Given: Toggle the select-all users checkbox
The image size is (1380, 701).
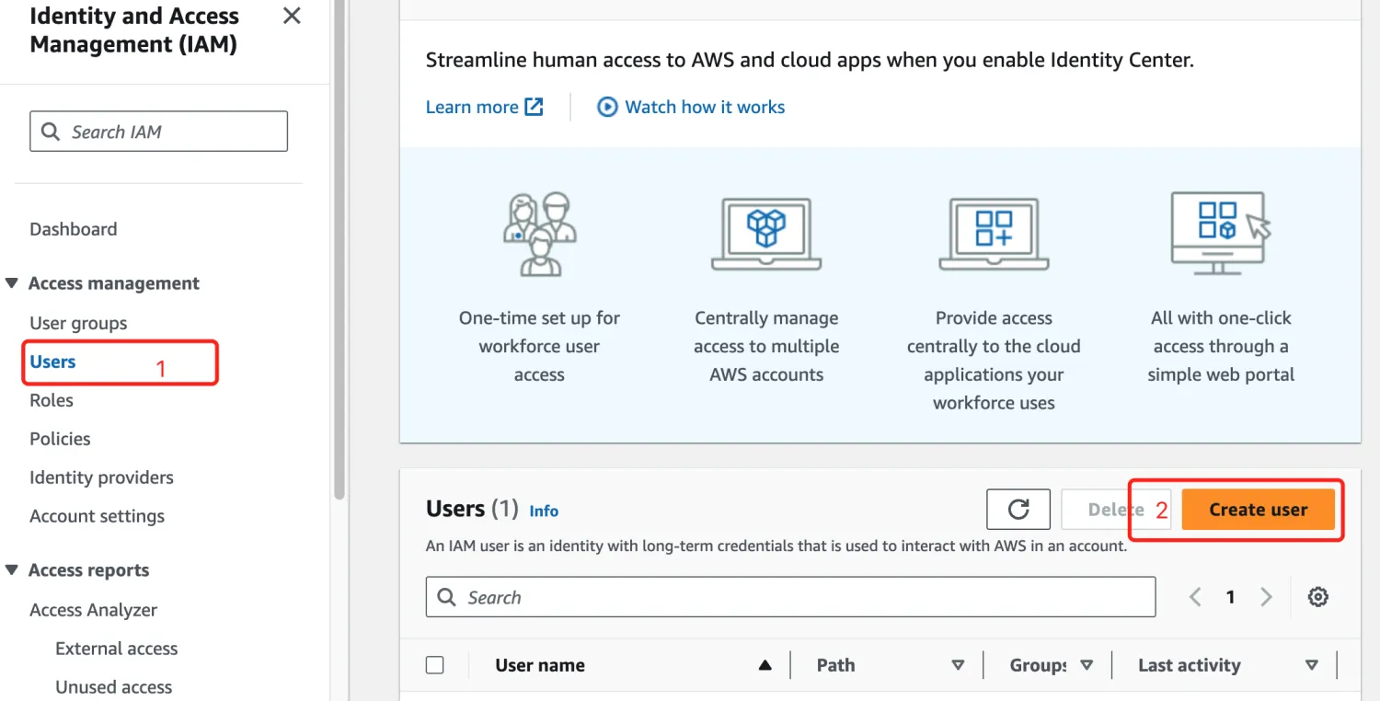Looking at the screenshot, I should pos(435,665).
